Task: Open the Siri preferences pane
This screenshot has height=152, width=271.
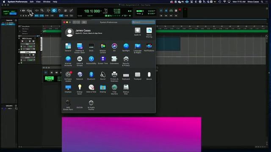Action: pyautogui.click(x=114, y=47)
